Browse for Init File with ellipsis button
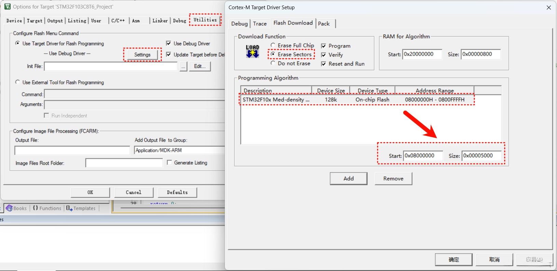The width and height of the screenshot is (557, 271). pyautogui.click(x=184, y=66)
